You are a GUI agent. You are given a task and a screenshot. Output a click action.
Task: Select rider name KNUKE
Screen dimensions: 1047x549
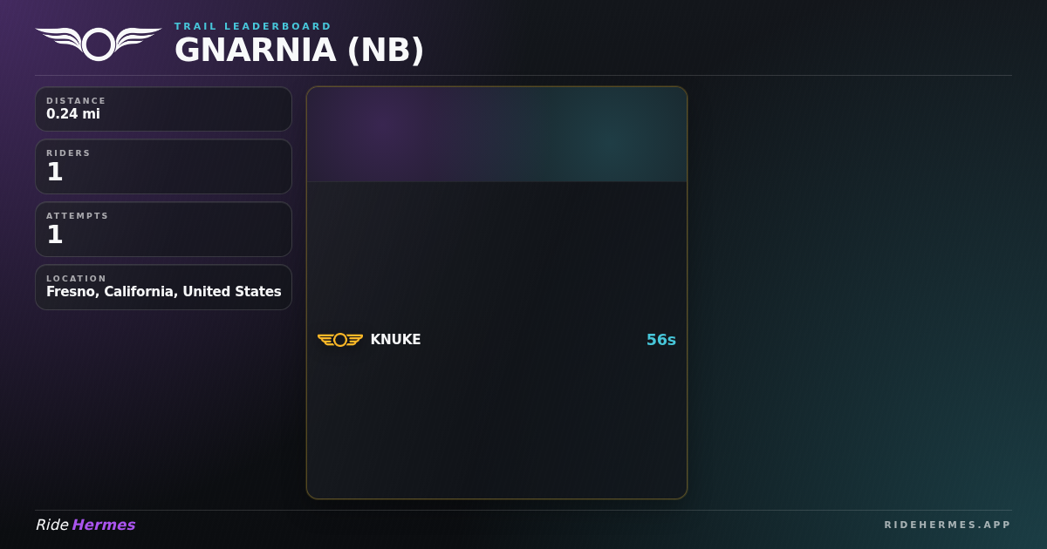point(395,340)
